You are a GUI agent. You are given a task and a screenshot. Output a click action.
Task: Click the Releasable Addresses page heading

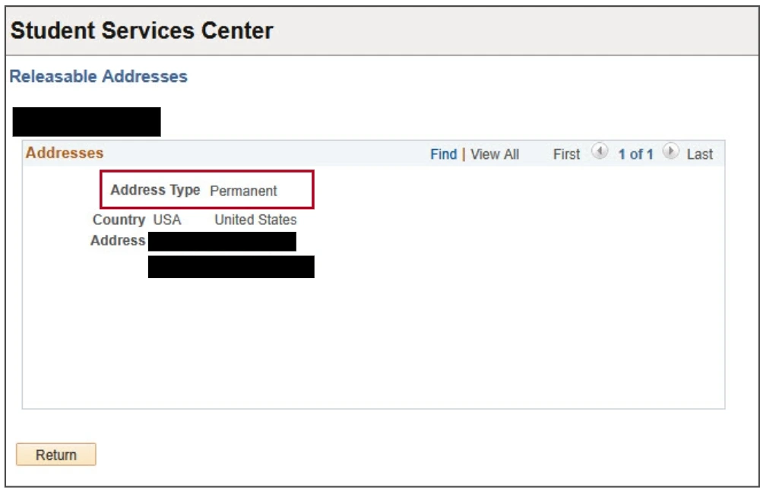click(x=98, y=77)
